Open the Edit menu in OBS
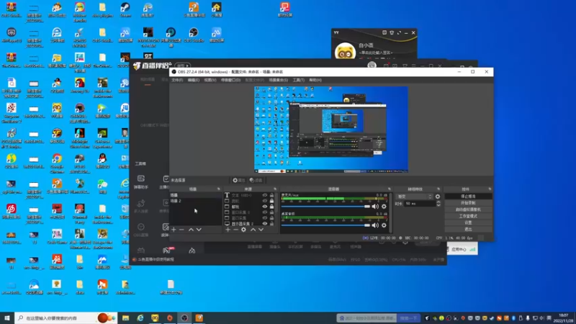Viewport: 576px width, 324px height. pyautogui.click(x=194, y=80)
